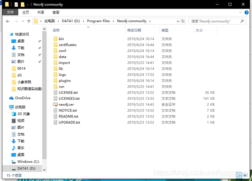Click the neo4j.cer certificate file icon
Viewport: 252px width, 181px height.
click(55, 104)
